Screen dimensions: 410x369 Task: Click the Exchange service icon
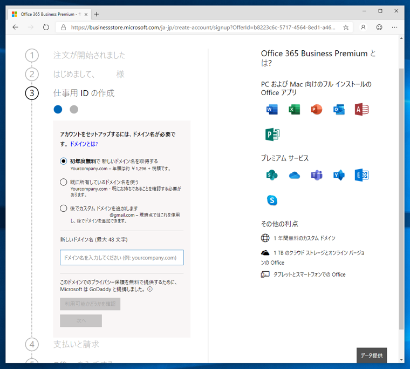[x=361, y=175]
